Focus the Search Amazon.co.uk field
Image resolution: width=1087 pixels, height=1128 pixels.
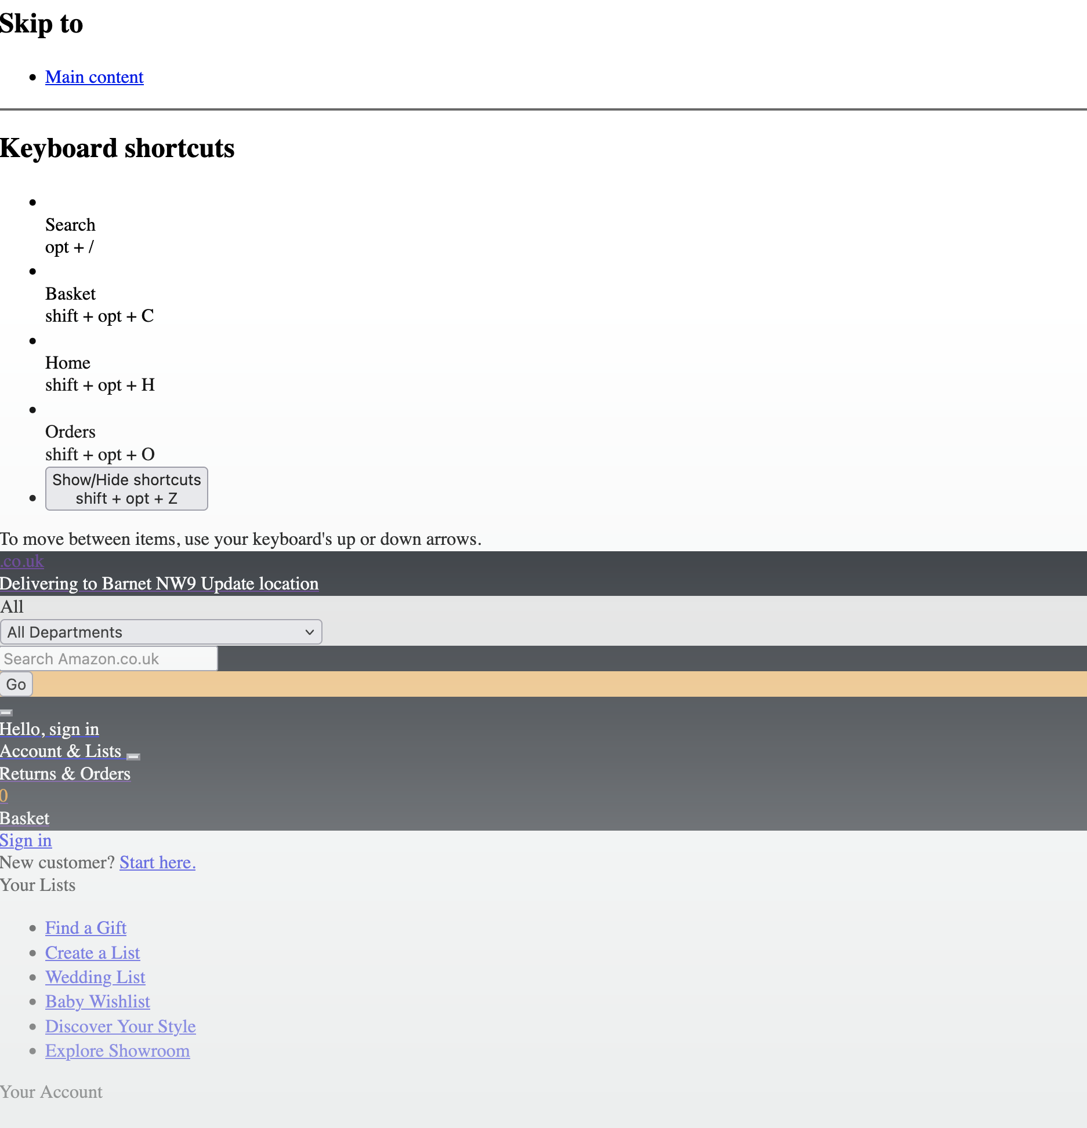click(x=109, y=658)
